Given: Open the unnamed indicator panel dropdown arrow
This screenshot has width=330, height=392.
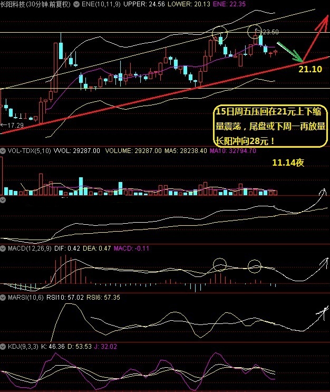Looking at the screenshot, I should point(3,200).
